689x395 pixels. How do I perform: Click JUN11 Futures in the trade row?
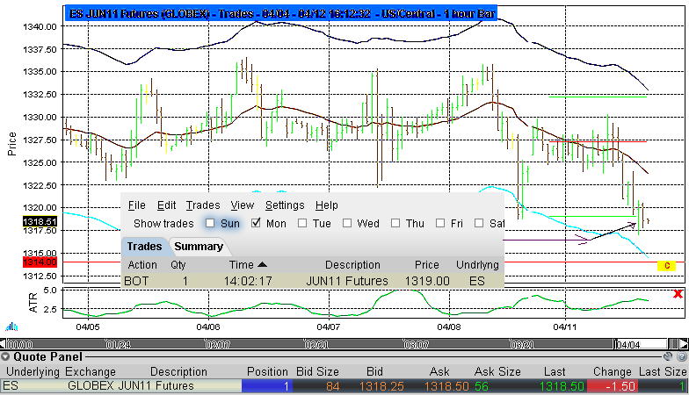[347, 281]
